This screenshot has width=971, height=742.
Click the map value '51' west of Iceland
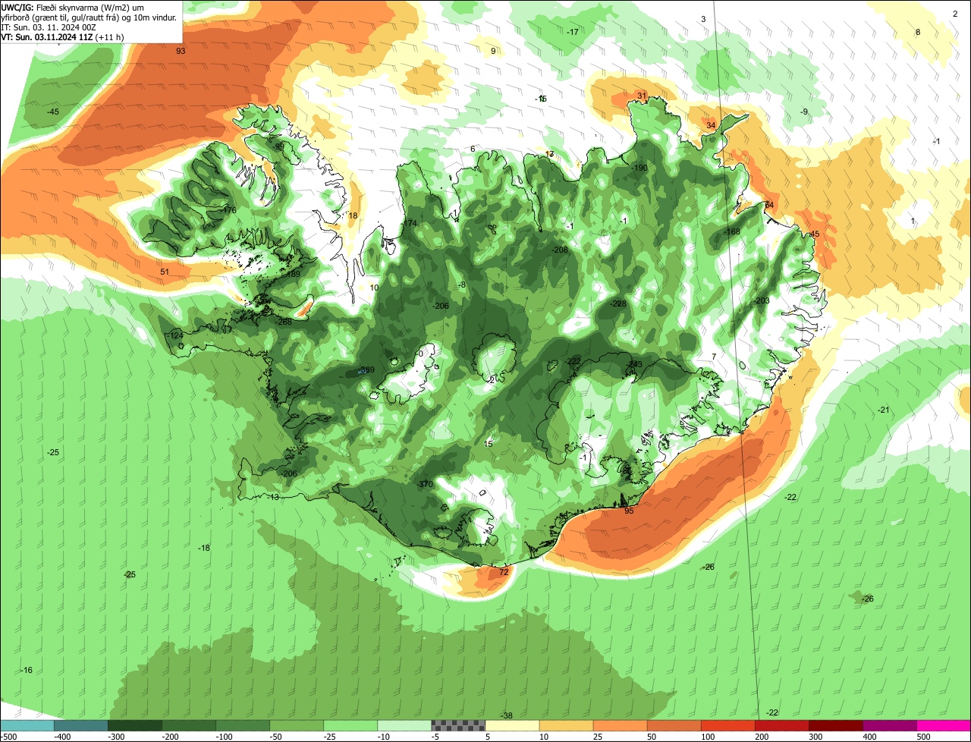click(x=165, y=272)
